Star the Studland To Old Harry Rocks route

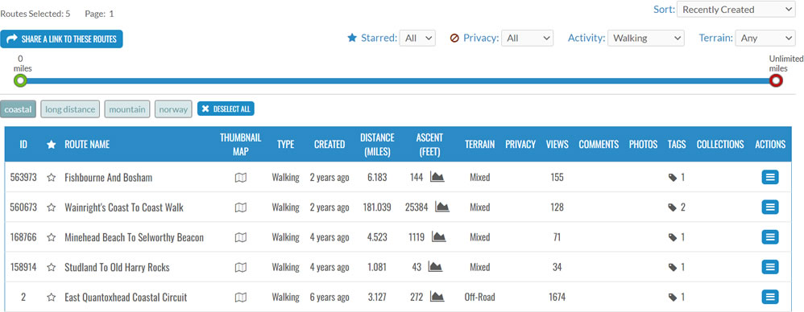(x=52, y=267)
